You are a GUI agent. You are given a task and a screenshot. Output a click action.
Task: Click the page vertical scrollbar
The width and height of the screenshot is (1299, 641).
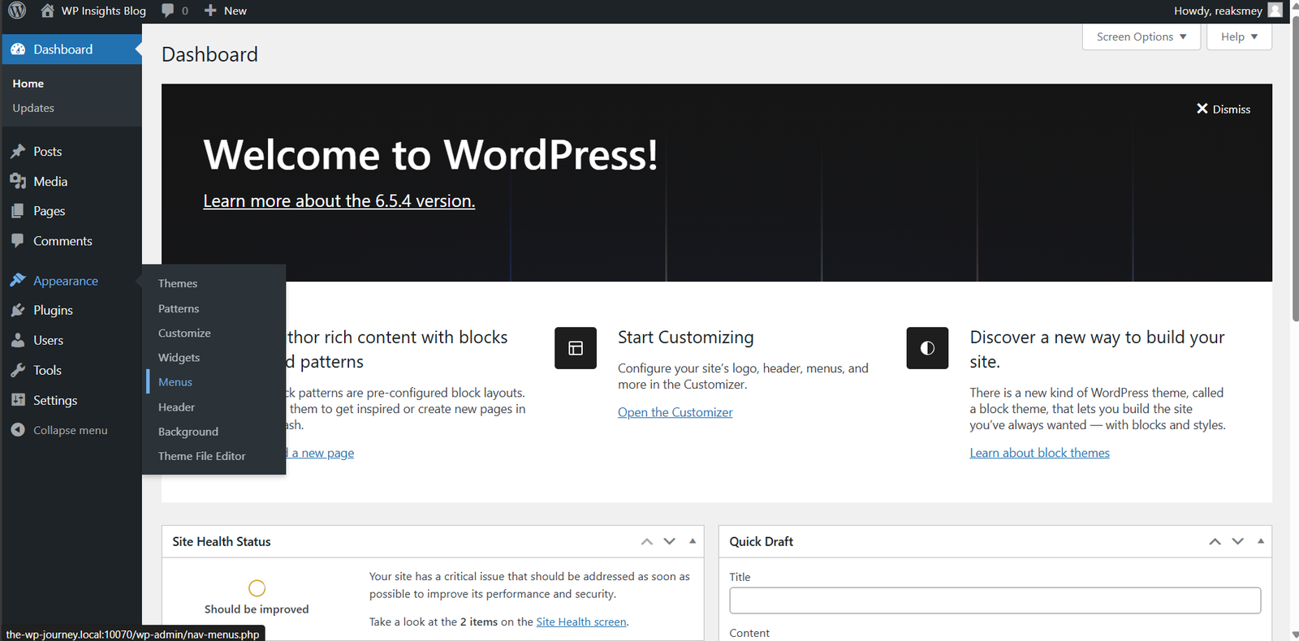pos(1295,170)
